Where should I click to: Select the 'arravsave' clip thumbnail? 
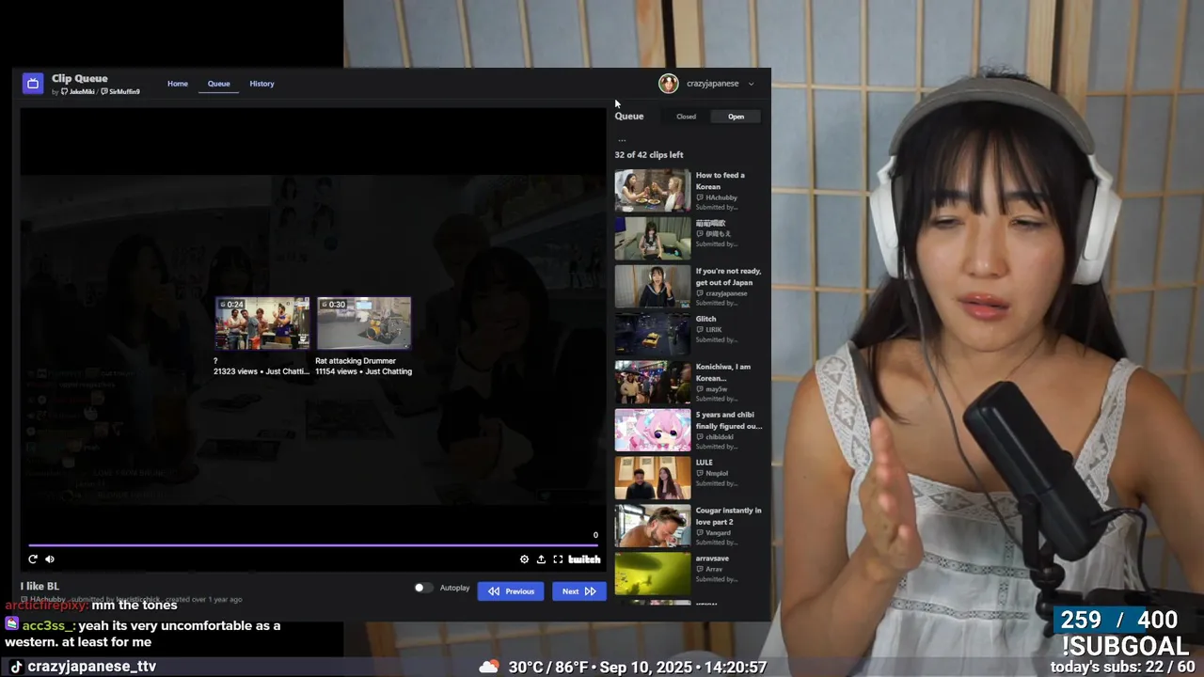pyautogui.click(x=653, y=574)
